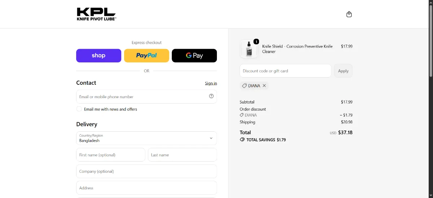Focus the Company (optional) field
This screenshot has height=198, width=433.
coord(146,171)
